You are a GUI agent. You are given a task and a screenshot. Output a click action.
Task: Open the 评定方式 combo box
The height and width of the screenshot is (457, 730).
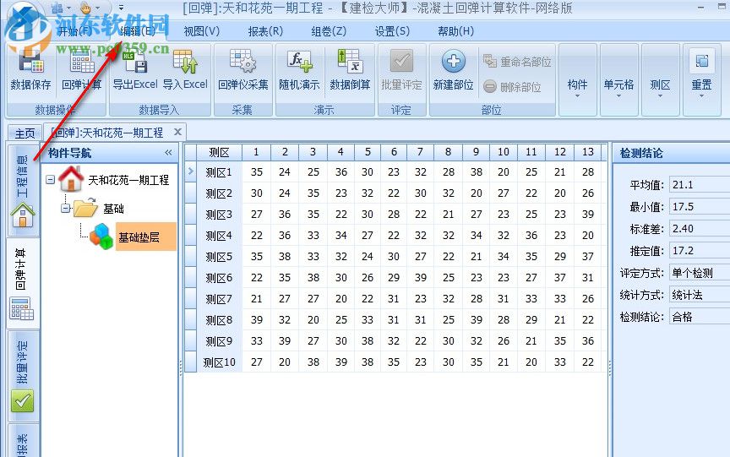tap(700, 273)
